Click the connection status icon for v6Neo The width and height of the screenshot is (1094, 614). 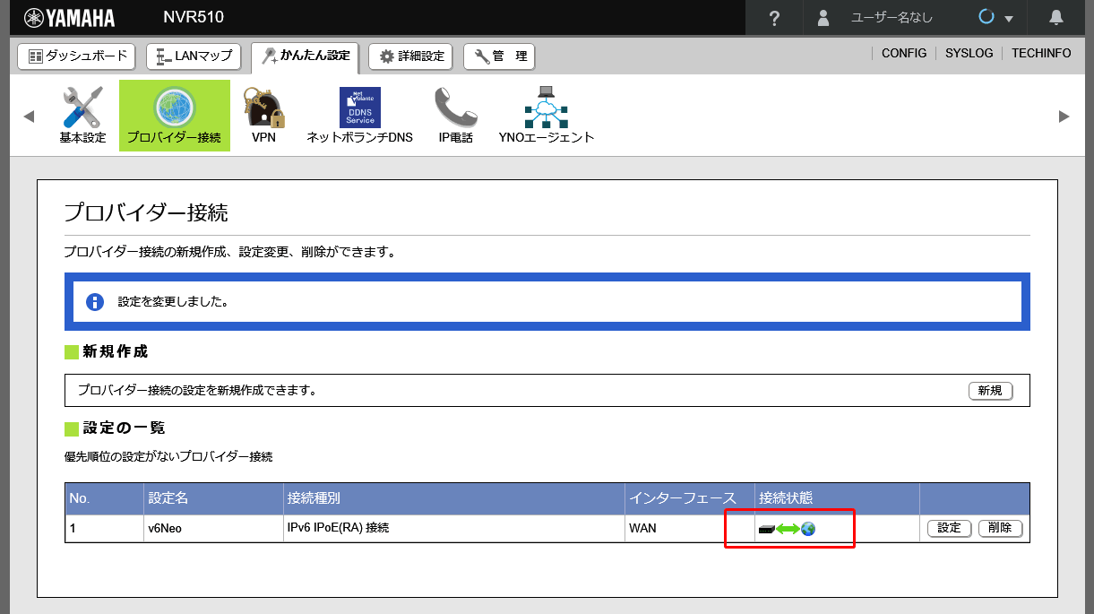point(787,529)
